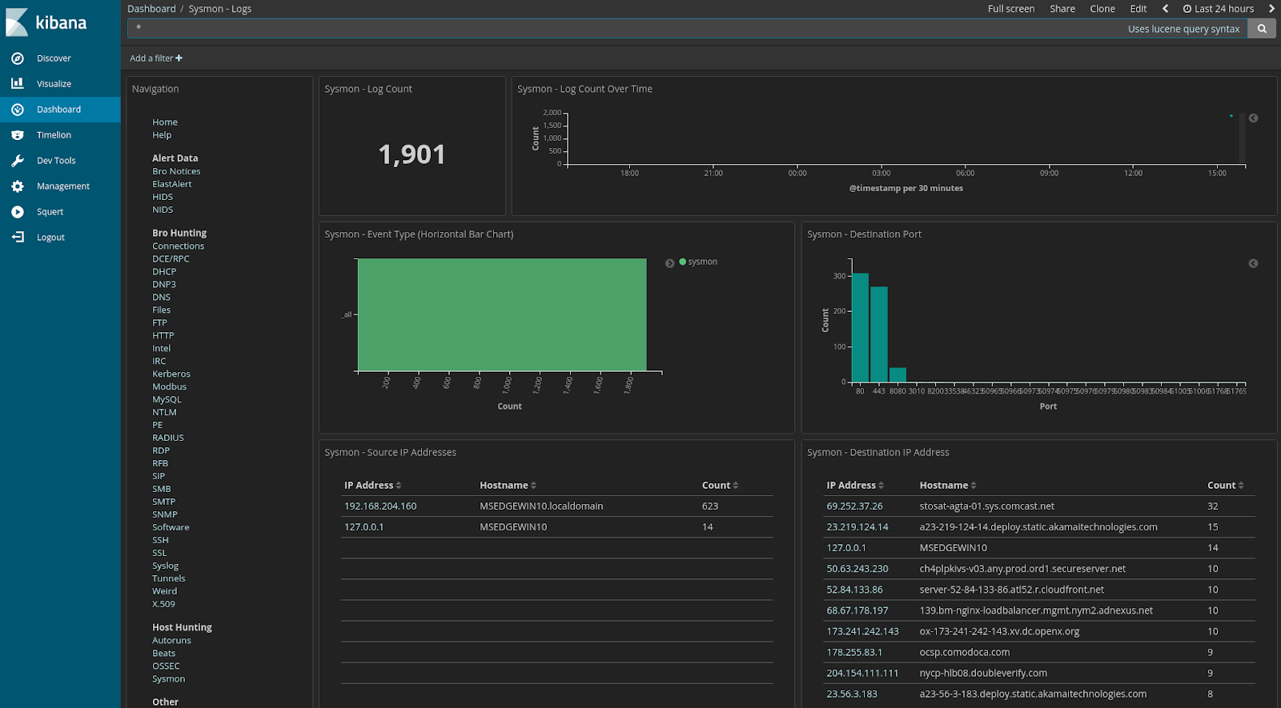Click source IP 192.168.204.160

click(x=380, y=506)
